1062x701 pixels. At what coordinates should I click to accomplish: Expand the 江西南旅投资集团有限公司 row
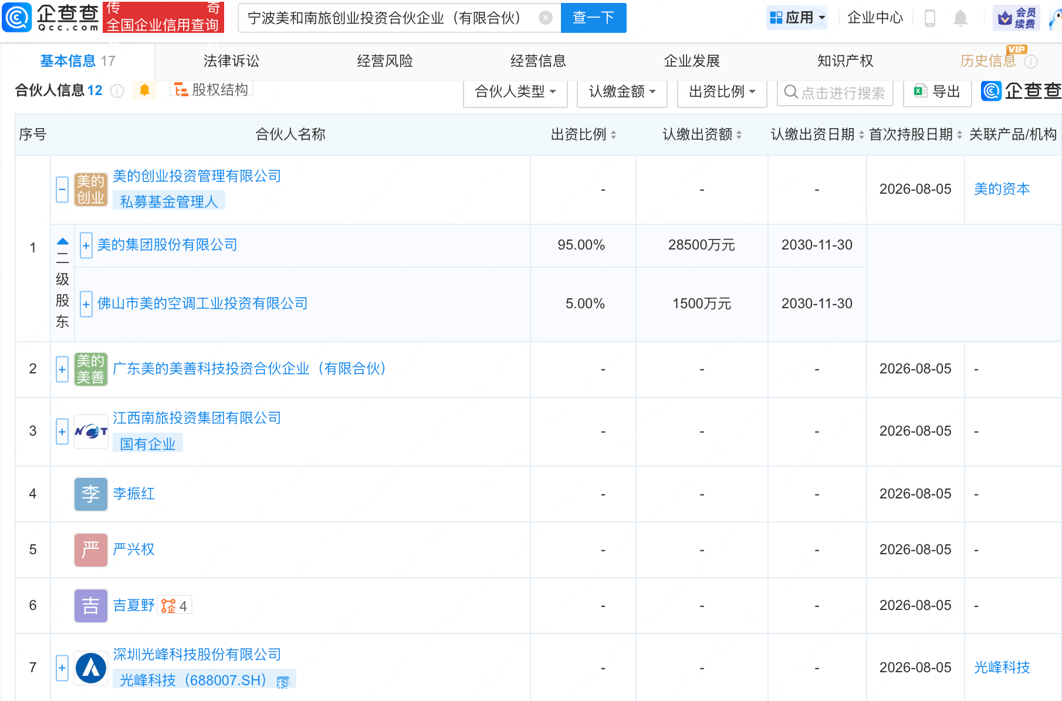pos(62,432)
